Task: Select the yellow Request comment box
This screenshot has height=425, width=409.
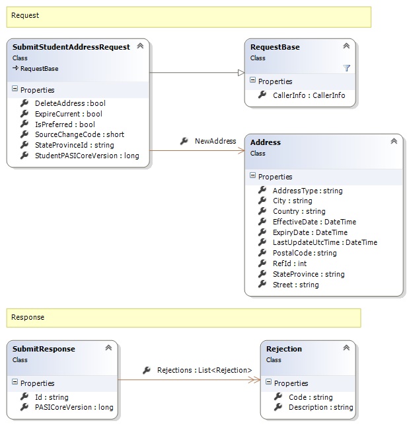Action: pyautogui.click(x=188, y=17)
